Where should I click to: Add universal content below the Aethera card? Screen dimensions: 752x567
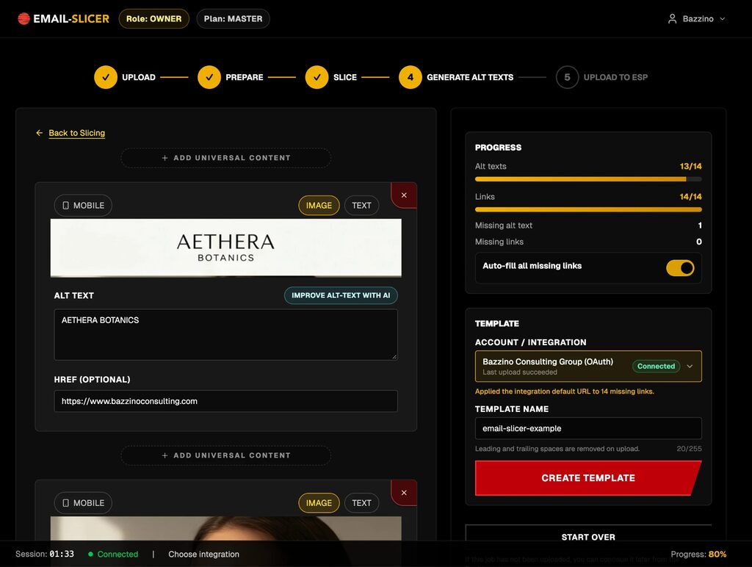coord(226,455)
